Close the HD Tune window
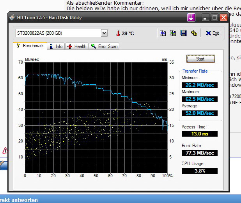Viewport: 241px width, 203px height. 223,18
